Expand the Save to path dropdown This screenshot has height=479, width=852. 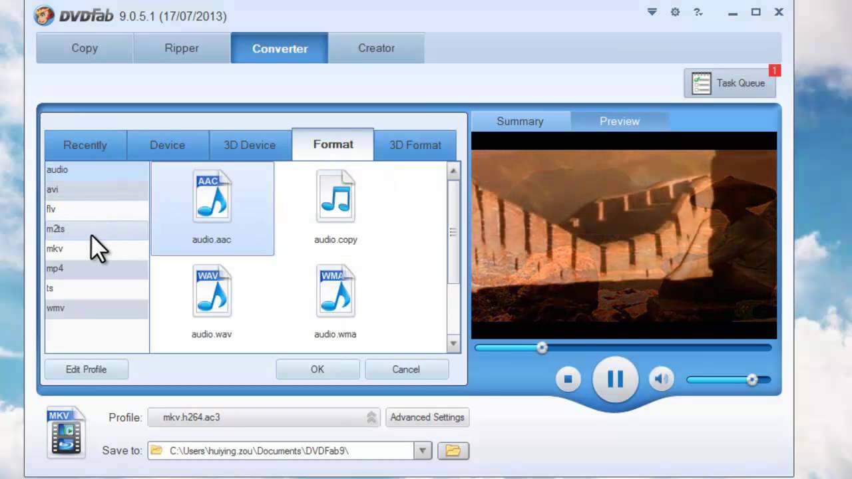coord(423,450)
